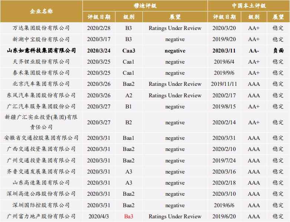Viewport: 290px width, 222px height.
Task: Click local date 2019/6/20 in 广州富力地产 row
Action: point(224,216)
